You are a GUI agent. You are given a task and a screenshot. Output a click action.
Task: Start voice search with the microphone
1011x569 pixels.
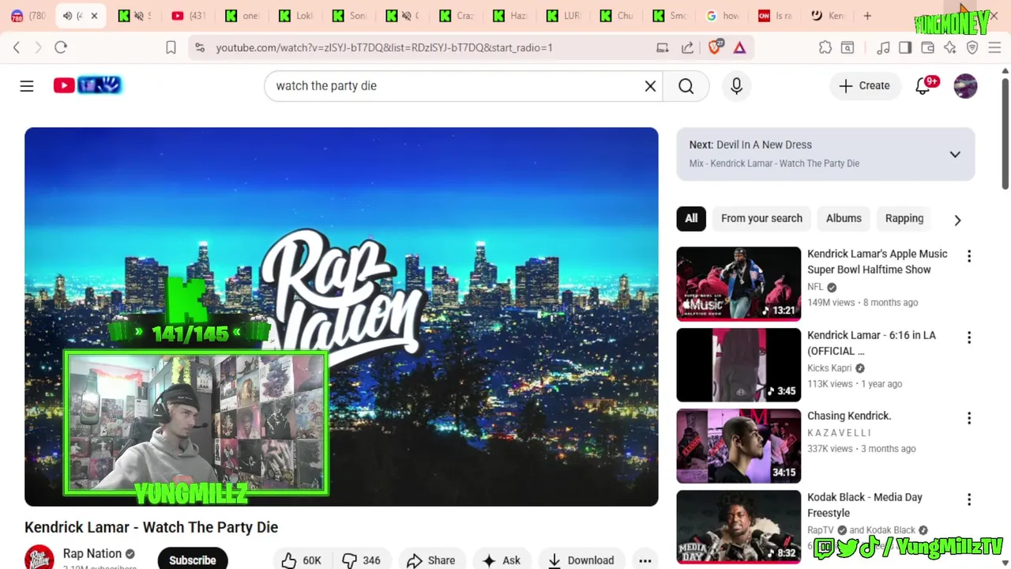click(736, 85)
